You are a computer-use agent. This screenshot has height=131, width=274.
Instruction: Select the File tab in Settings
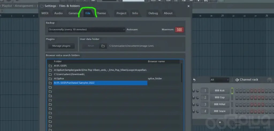coord(88,13)
